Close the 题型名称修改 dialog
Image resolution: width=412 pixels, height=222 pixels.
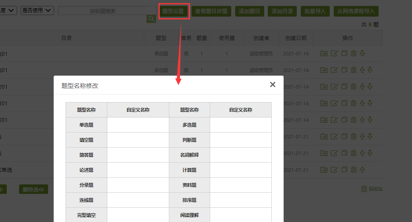(x=273, y=85)
